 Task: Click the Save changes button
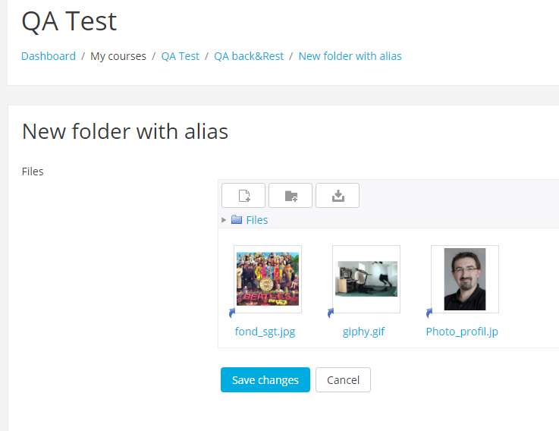pyautogui.click(x=265, y=380)
